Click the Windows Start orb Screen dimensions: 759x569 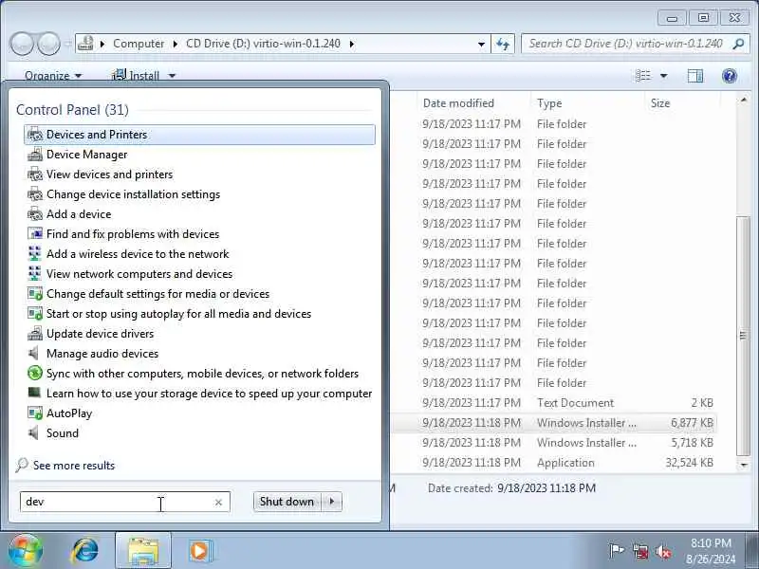pos(26,551)
